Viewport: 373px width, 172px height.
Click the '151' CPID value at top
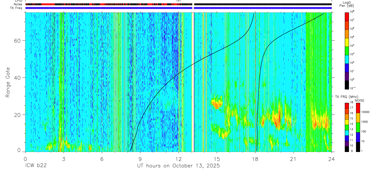(179, 1)
